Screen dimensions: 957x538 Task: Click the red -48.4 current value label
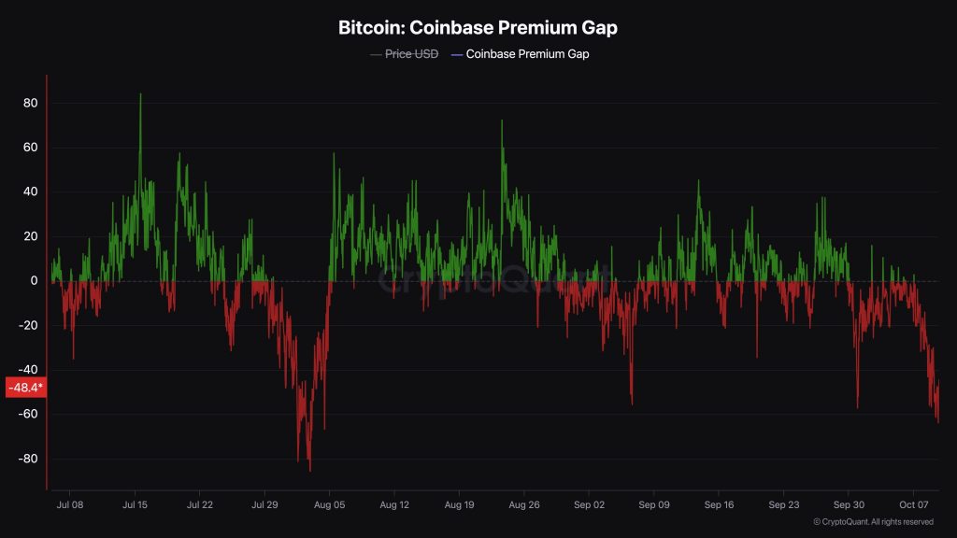25,388
